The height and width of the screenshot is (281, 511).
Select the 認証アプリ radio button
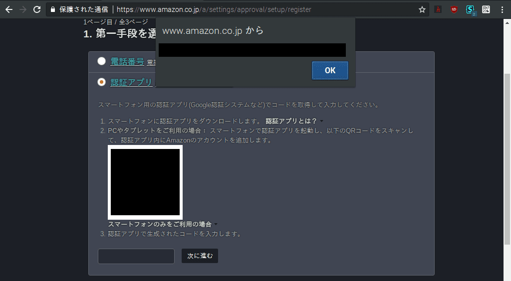coord(102,82)
